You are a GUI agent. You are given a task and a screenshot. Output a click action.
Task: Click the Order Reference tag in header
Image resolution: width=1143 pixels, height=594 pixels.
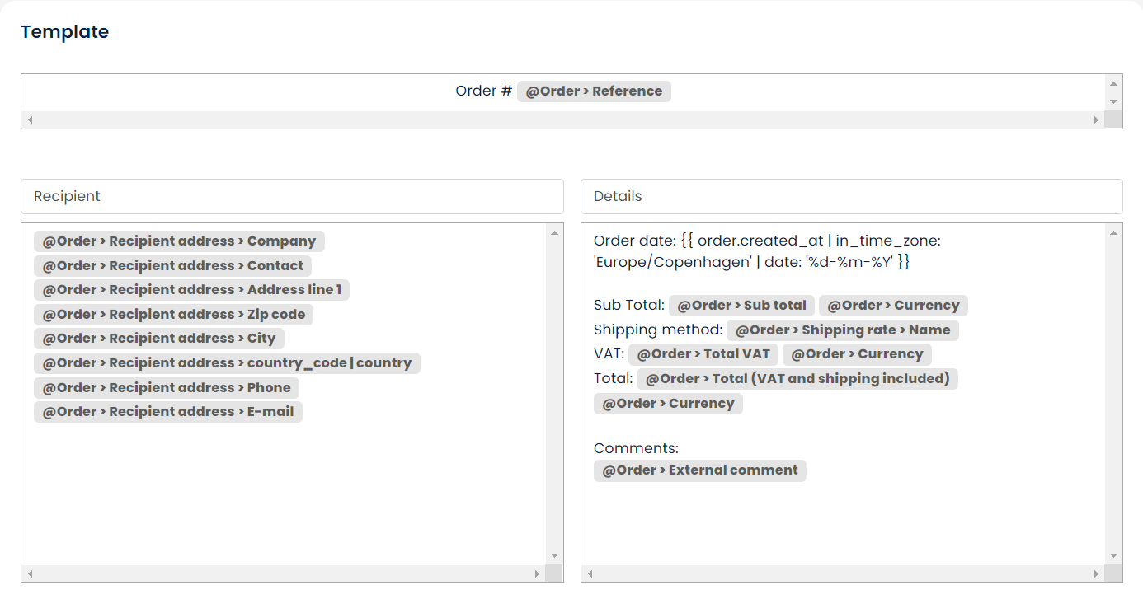[594, 91]
